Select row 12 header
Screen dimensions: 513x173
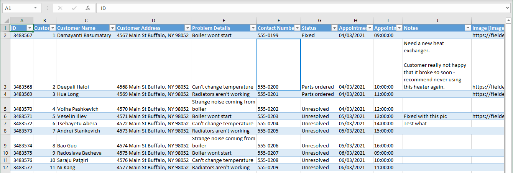tap(5, 167)
